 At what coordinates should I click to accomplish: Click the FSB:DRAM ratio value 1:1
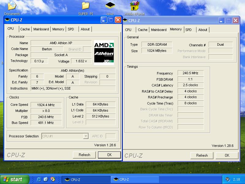pos(190,79)
